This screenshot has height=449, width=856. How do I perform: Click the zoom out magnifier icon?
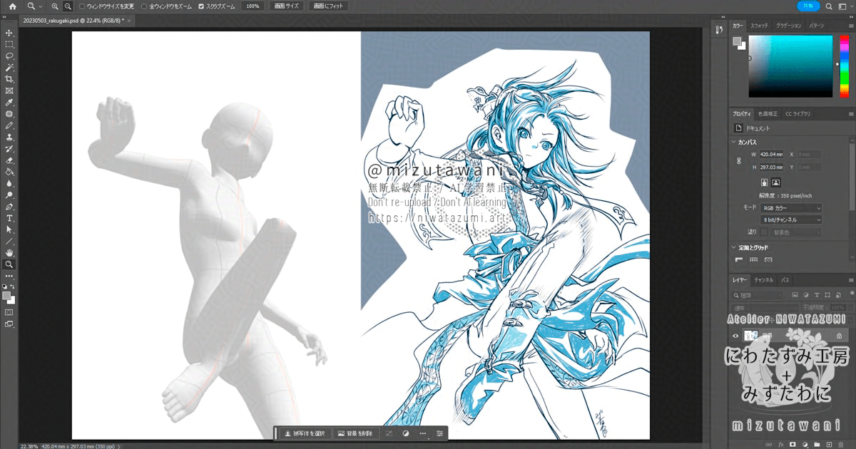point(68,6)
